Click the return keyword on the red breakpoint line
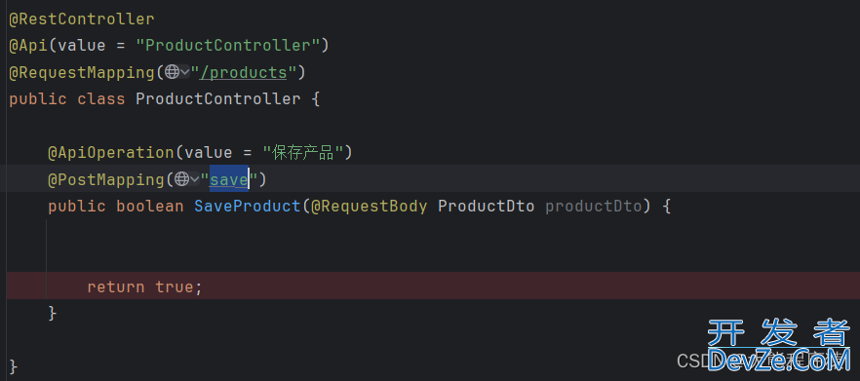This screenshot has height=381, width=860. coord(116,286)
